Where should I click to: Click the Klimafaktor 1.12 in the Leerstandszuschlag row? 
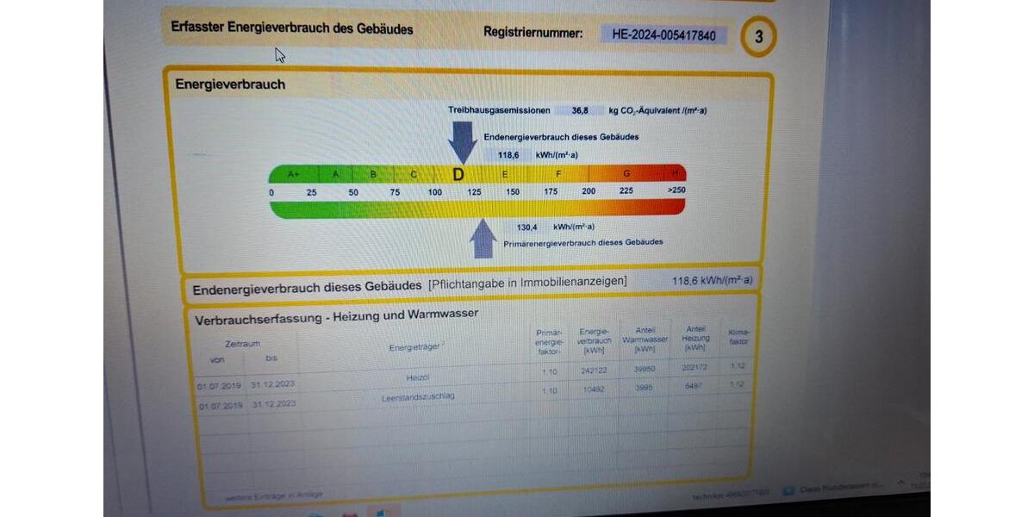pyautogui.click(x=737, y=384)
